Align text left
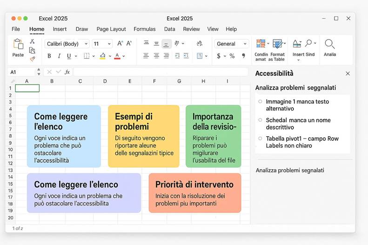Viewport: 368px width, 245px height. pyautogui.click(x=146, y=56)
